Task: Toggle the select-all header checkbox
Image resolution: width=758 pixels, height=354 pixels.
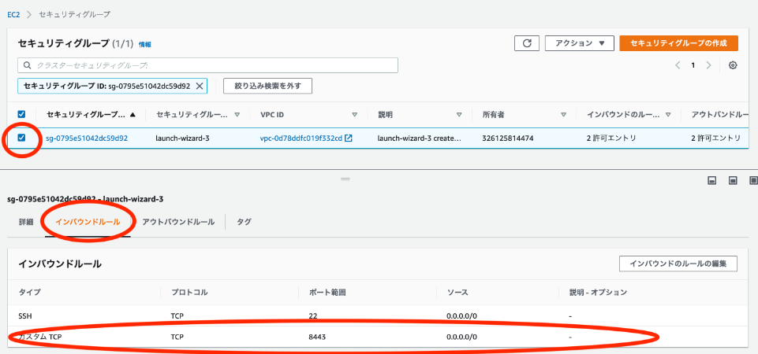Action: (x=22, y=115)
